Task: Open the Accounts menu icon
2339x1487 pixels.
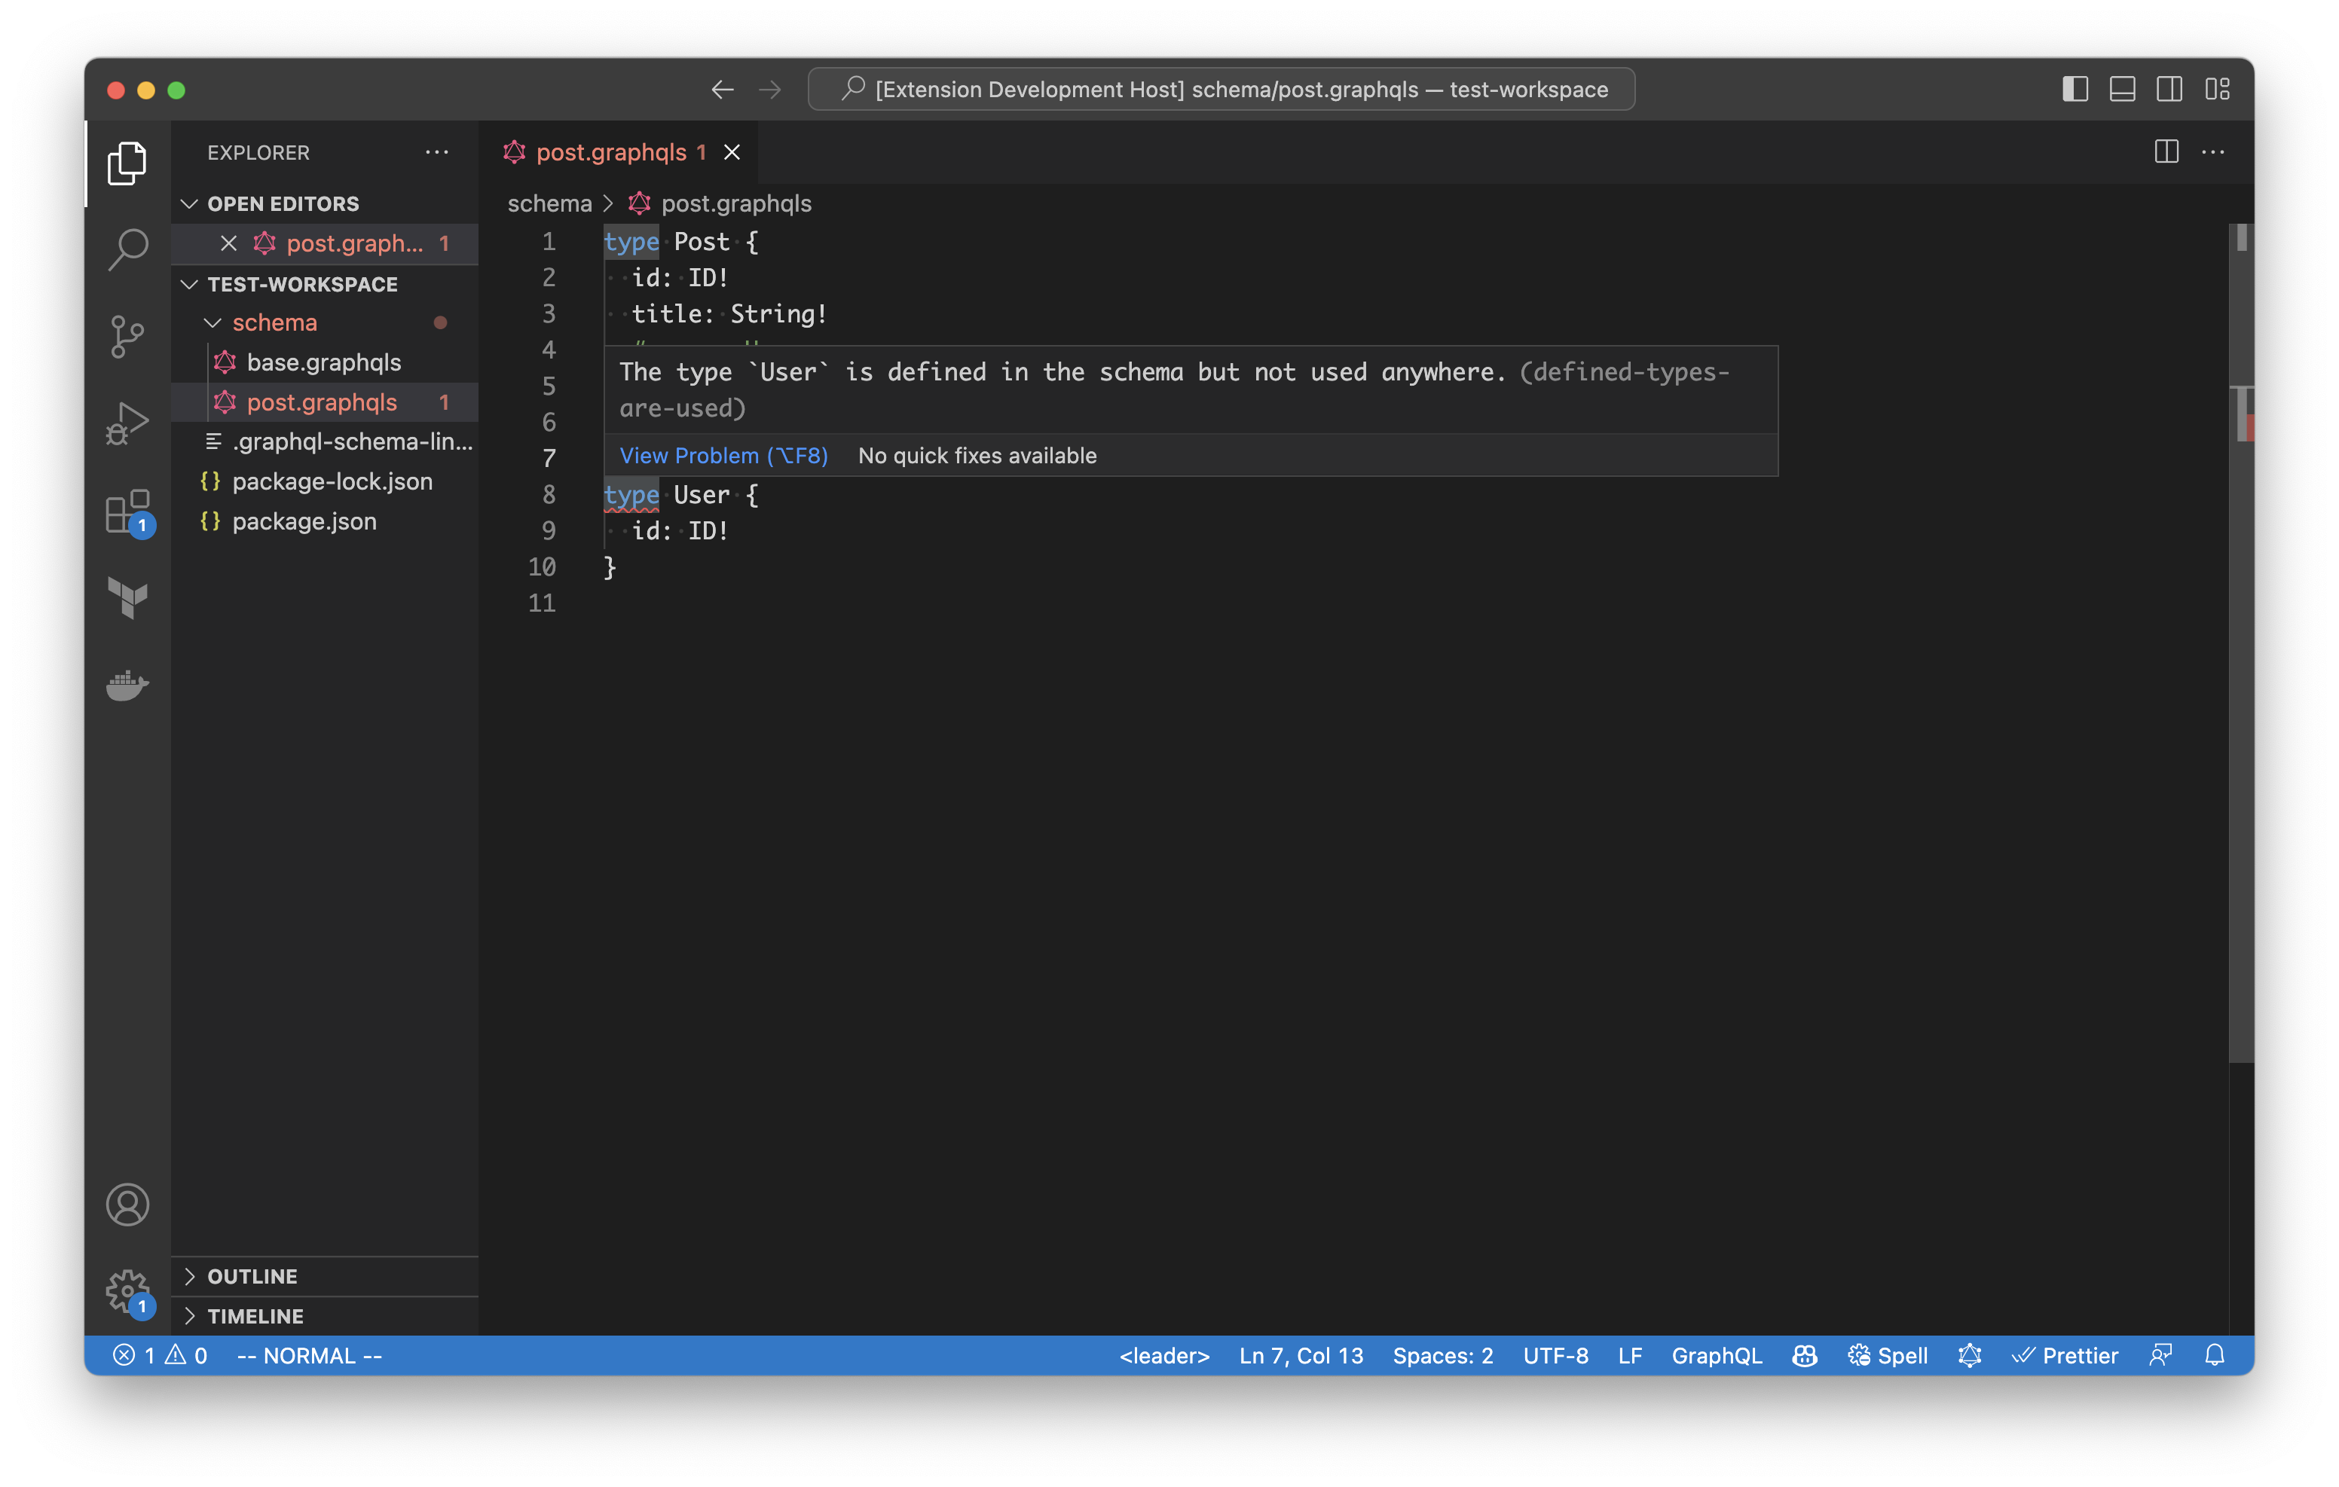Action: pyautogui.click(x=127, y=1205)
